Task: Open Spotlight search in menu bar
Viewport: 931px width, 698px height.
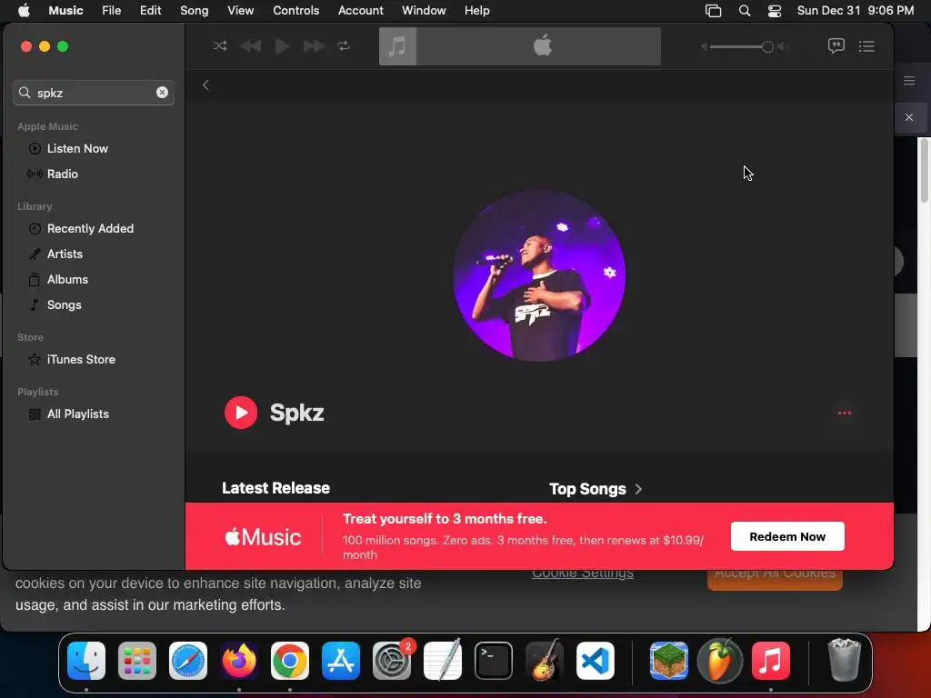Action: (x=744, y=11)
